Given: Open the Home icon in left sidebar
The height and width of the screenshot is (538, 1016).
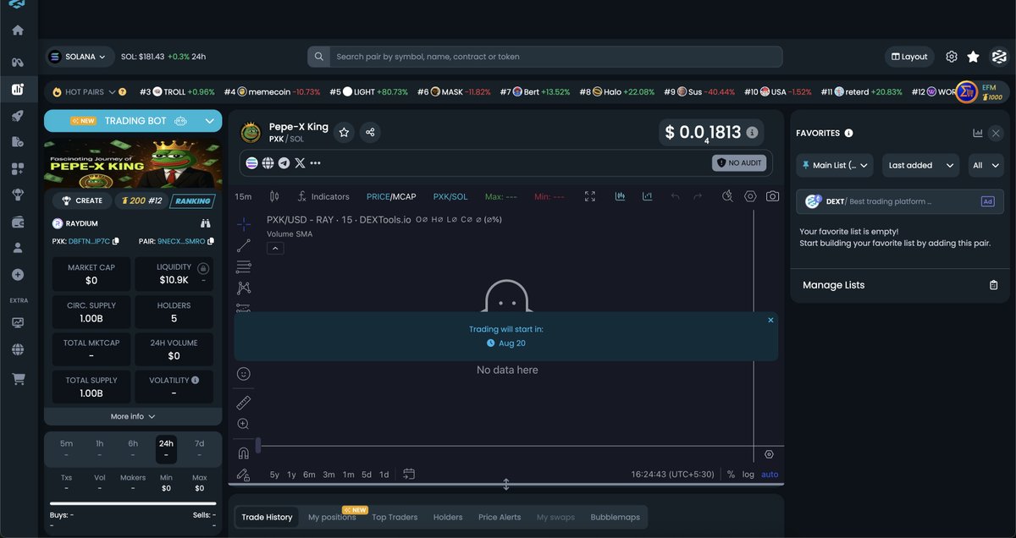Looking at the screenshot, I should pos(18,30).
